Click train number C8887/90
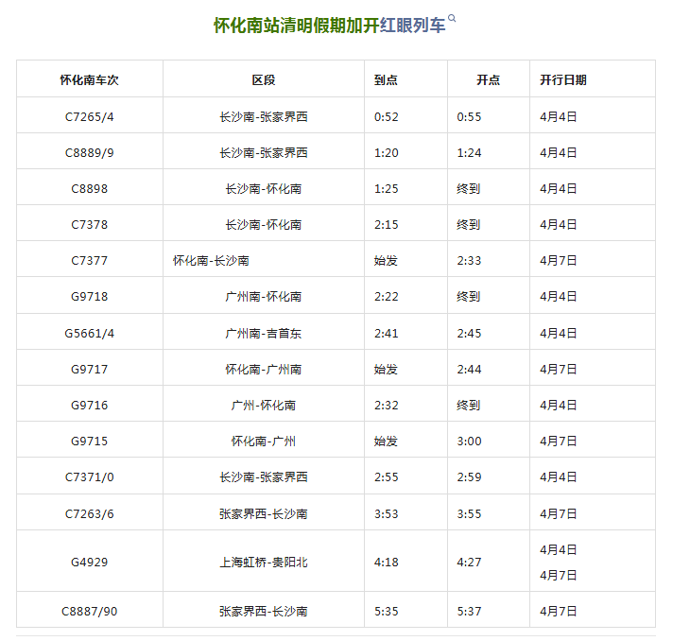This screenshot has height=641, width=673. (91, 611)
